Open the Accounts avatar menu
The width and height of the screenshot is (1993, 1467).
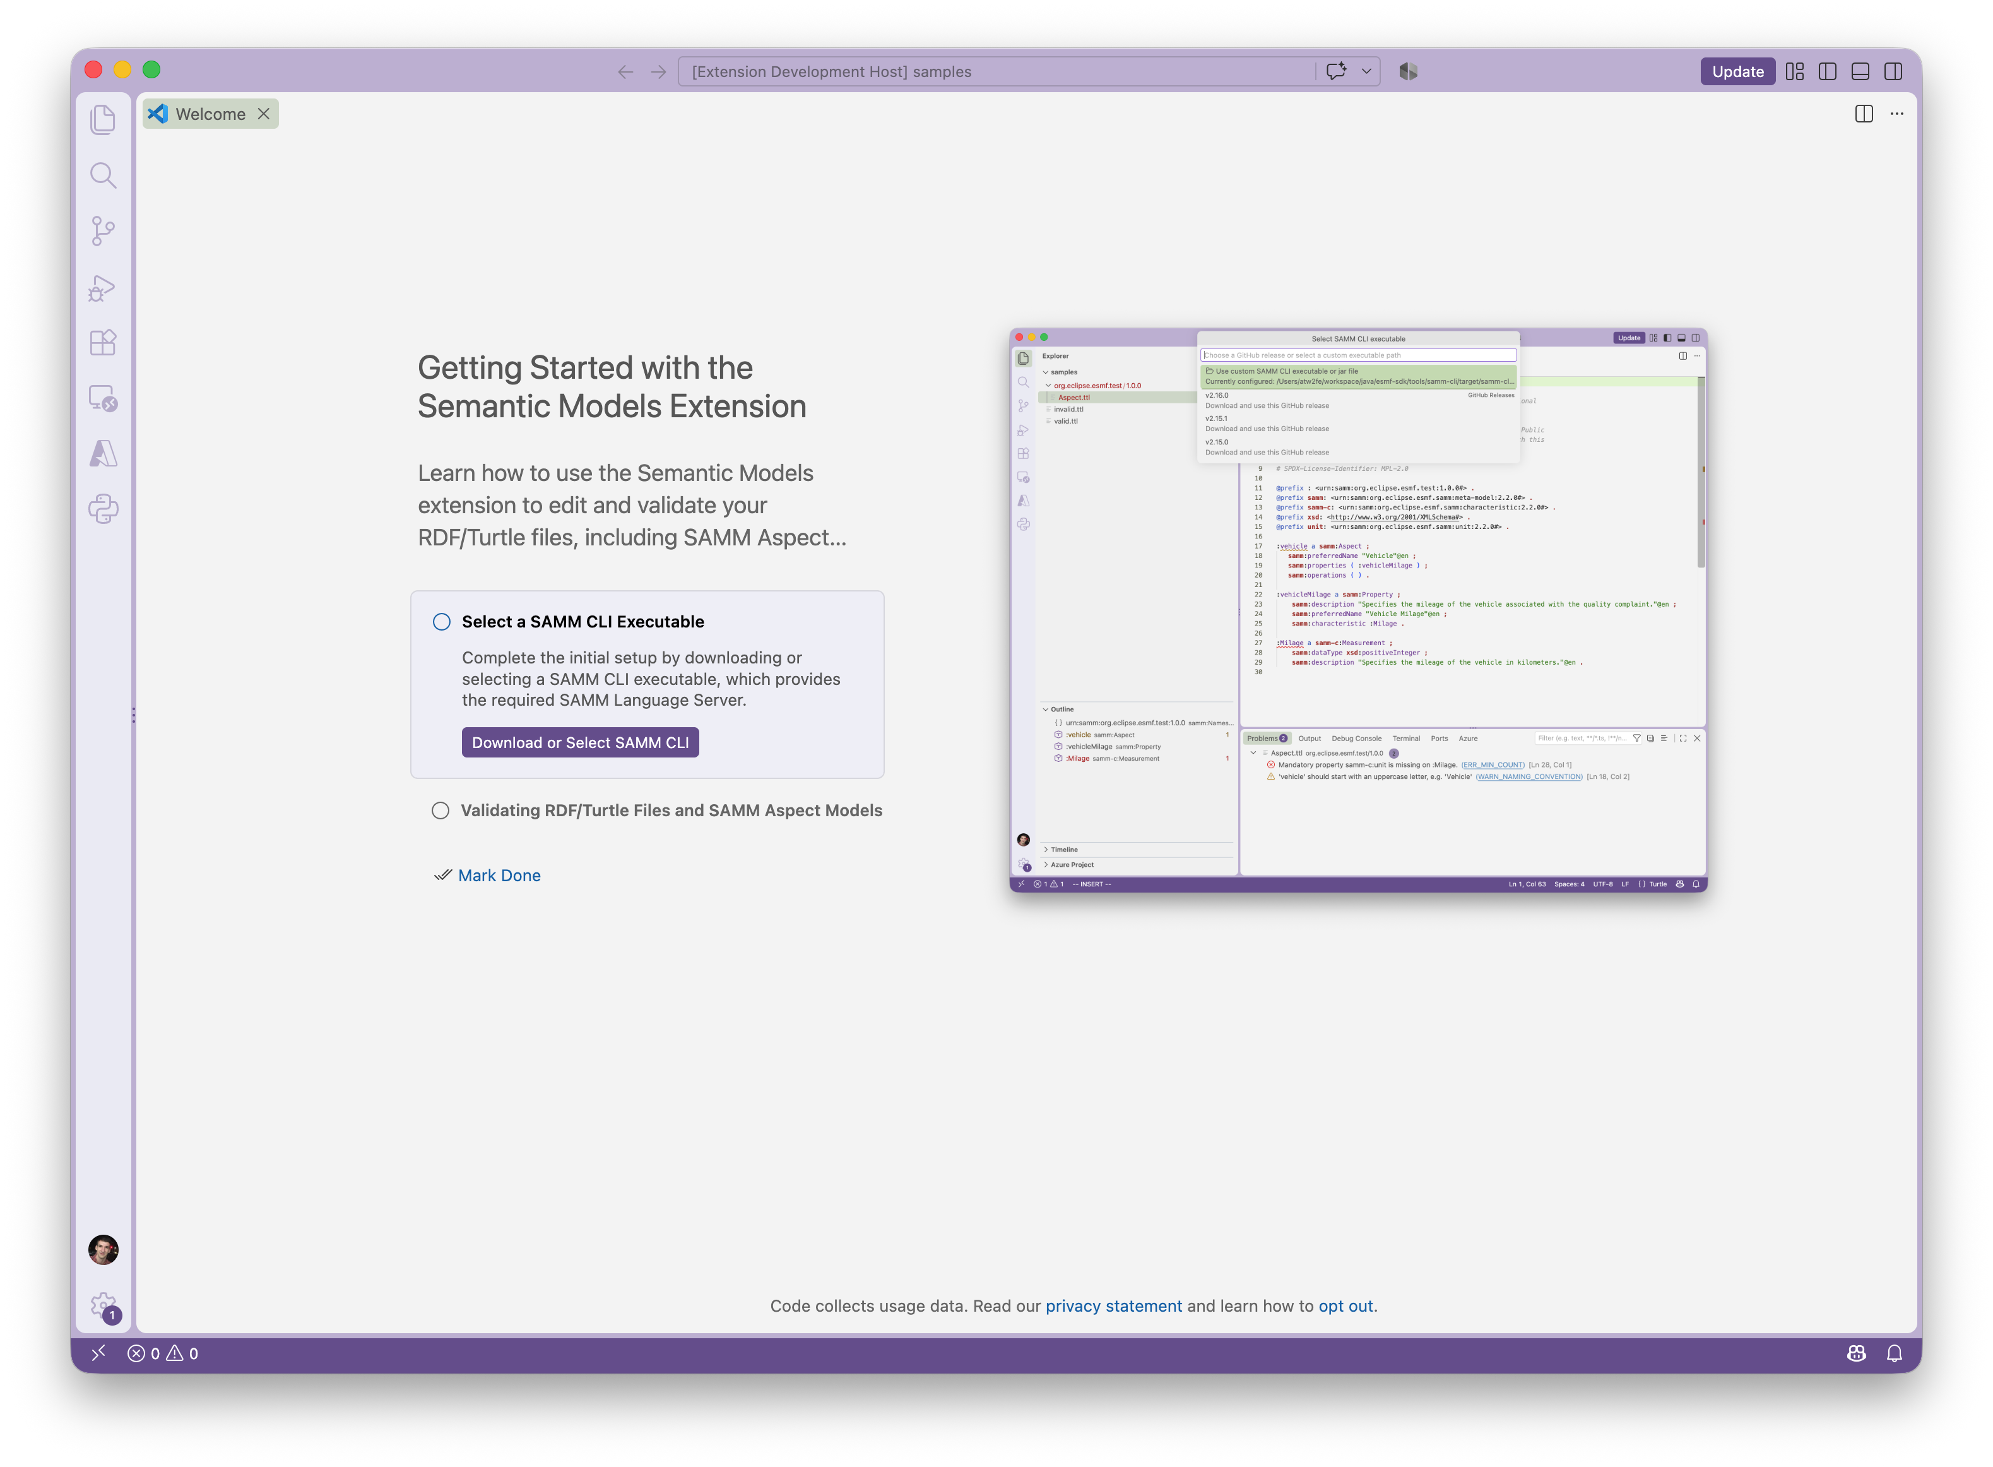point(103,1249)
